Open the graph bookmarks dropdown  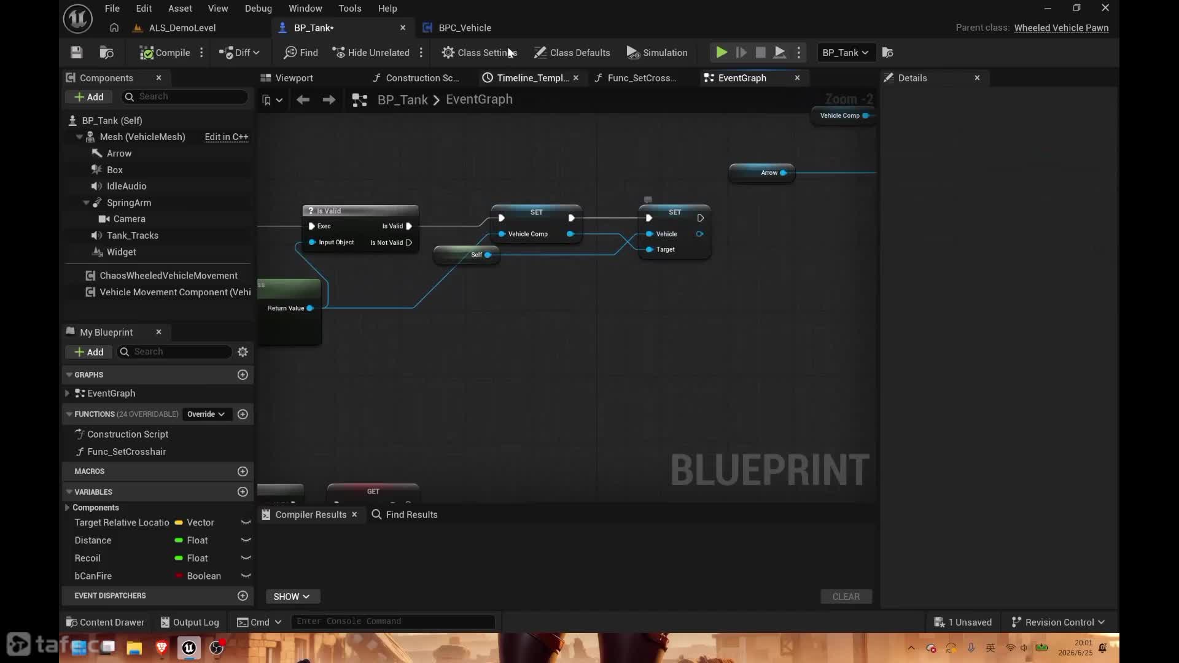(272, 100)
